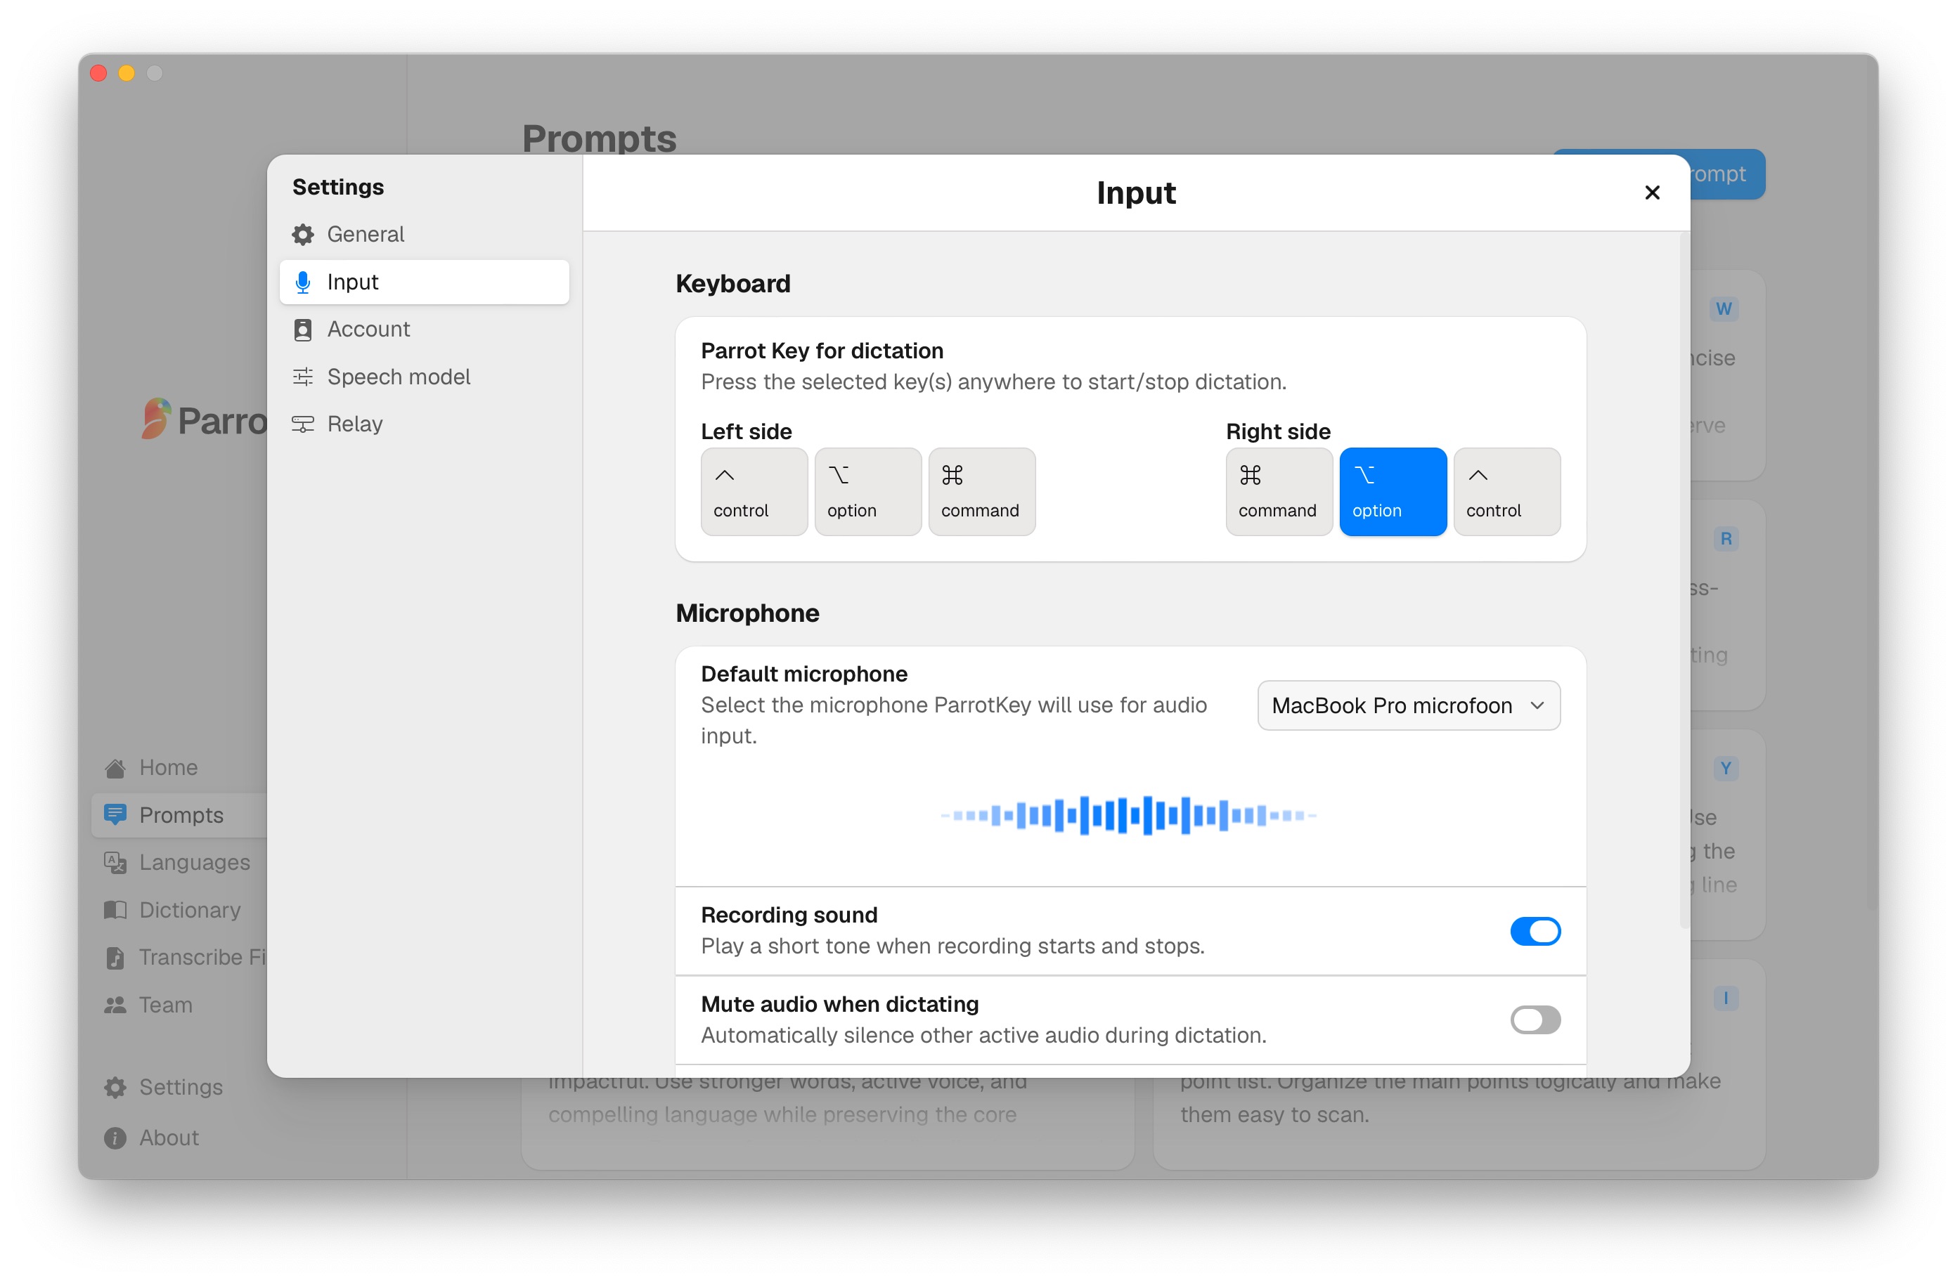Viewport: 1957px width, 1283px height.
Task: Select left side control key
Action: [x=754, y=492]
